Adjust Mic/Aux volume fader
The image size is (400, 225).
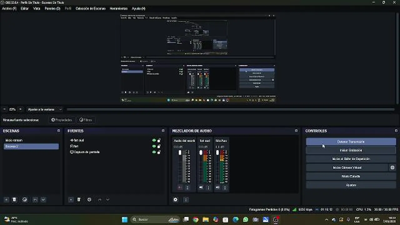pos(217,152)
